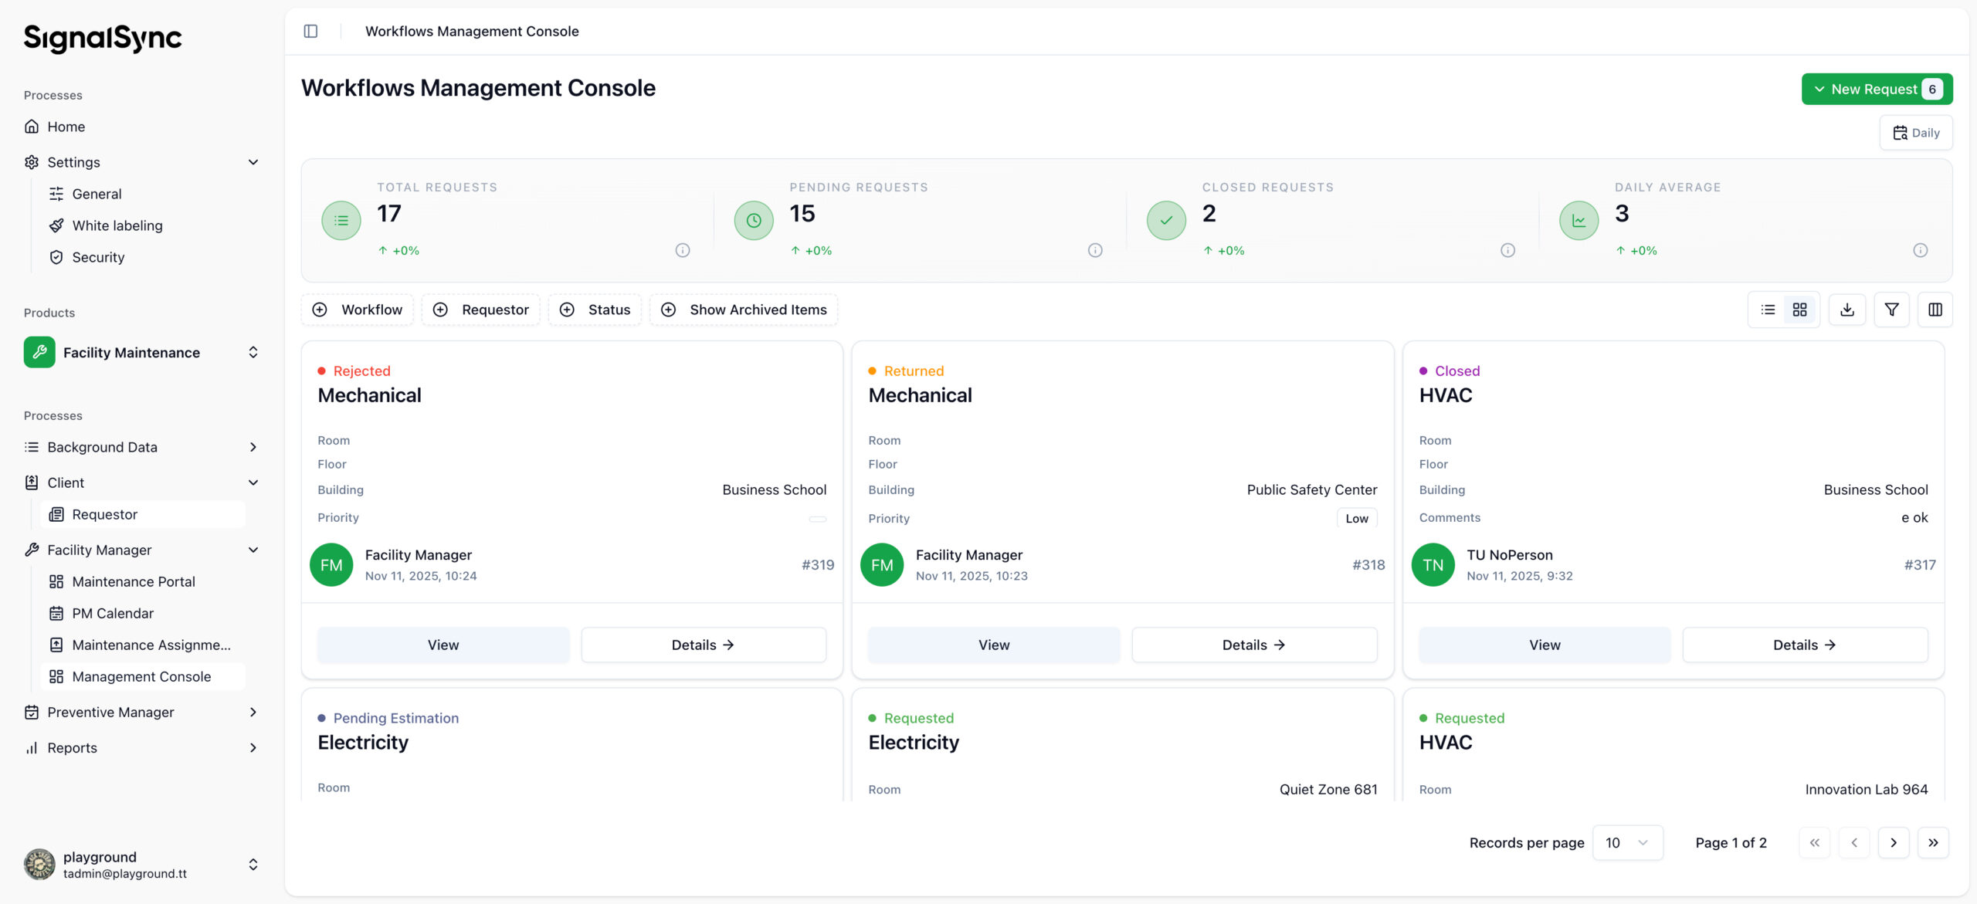Select PM Calendar sidebar item

pos(113,613)
